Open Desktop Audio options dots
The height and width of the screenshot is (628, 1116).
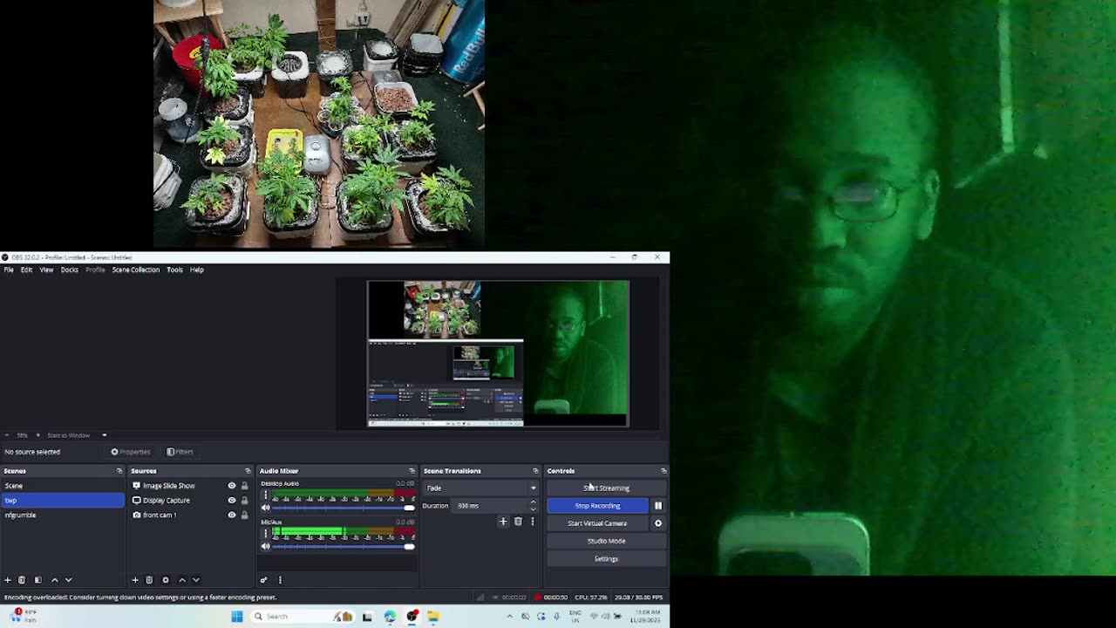[x=266, y=495]
